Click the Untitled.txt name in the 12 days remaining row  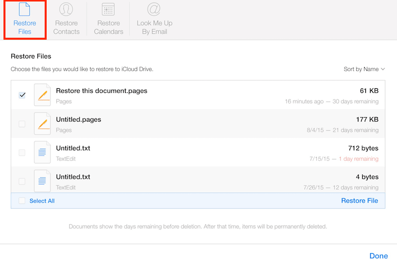(73, 177)
